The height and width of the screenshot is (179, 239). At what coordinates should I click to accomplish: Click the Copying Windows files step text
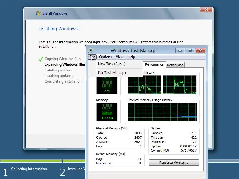point(62,59)
